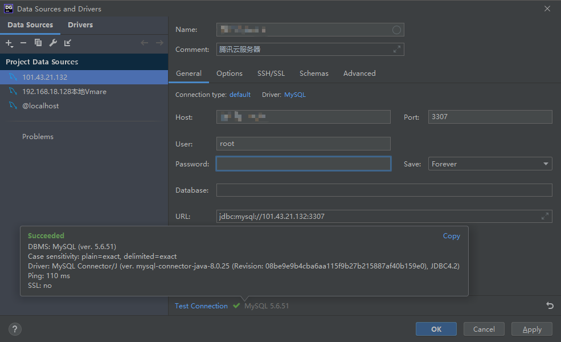Open the Save password dropdown
561x342 pixels.
pos(490,164)
